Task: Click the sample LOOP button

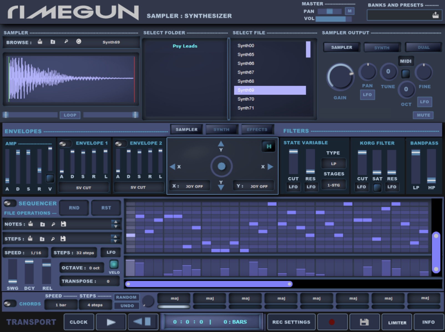Action: pos(70,115)
